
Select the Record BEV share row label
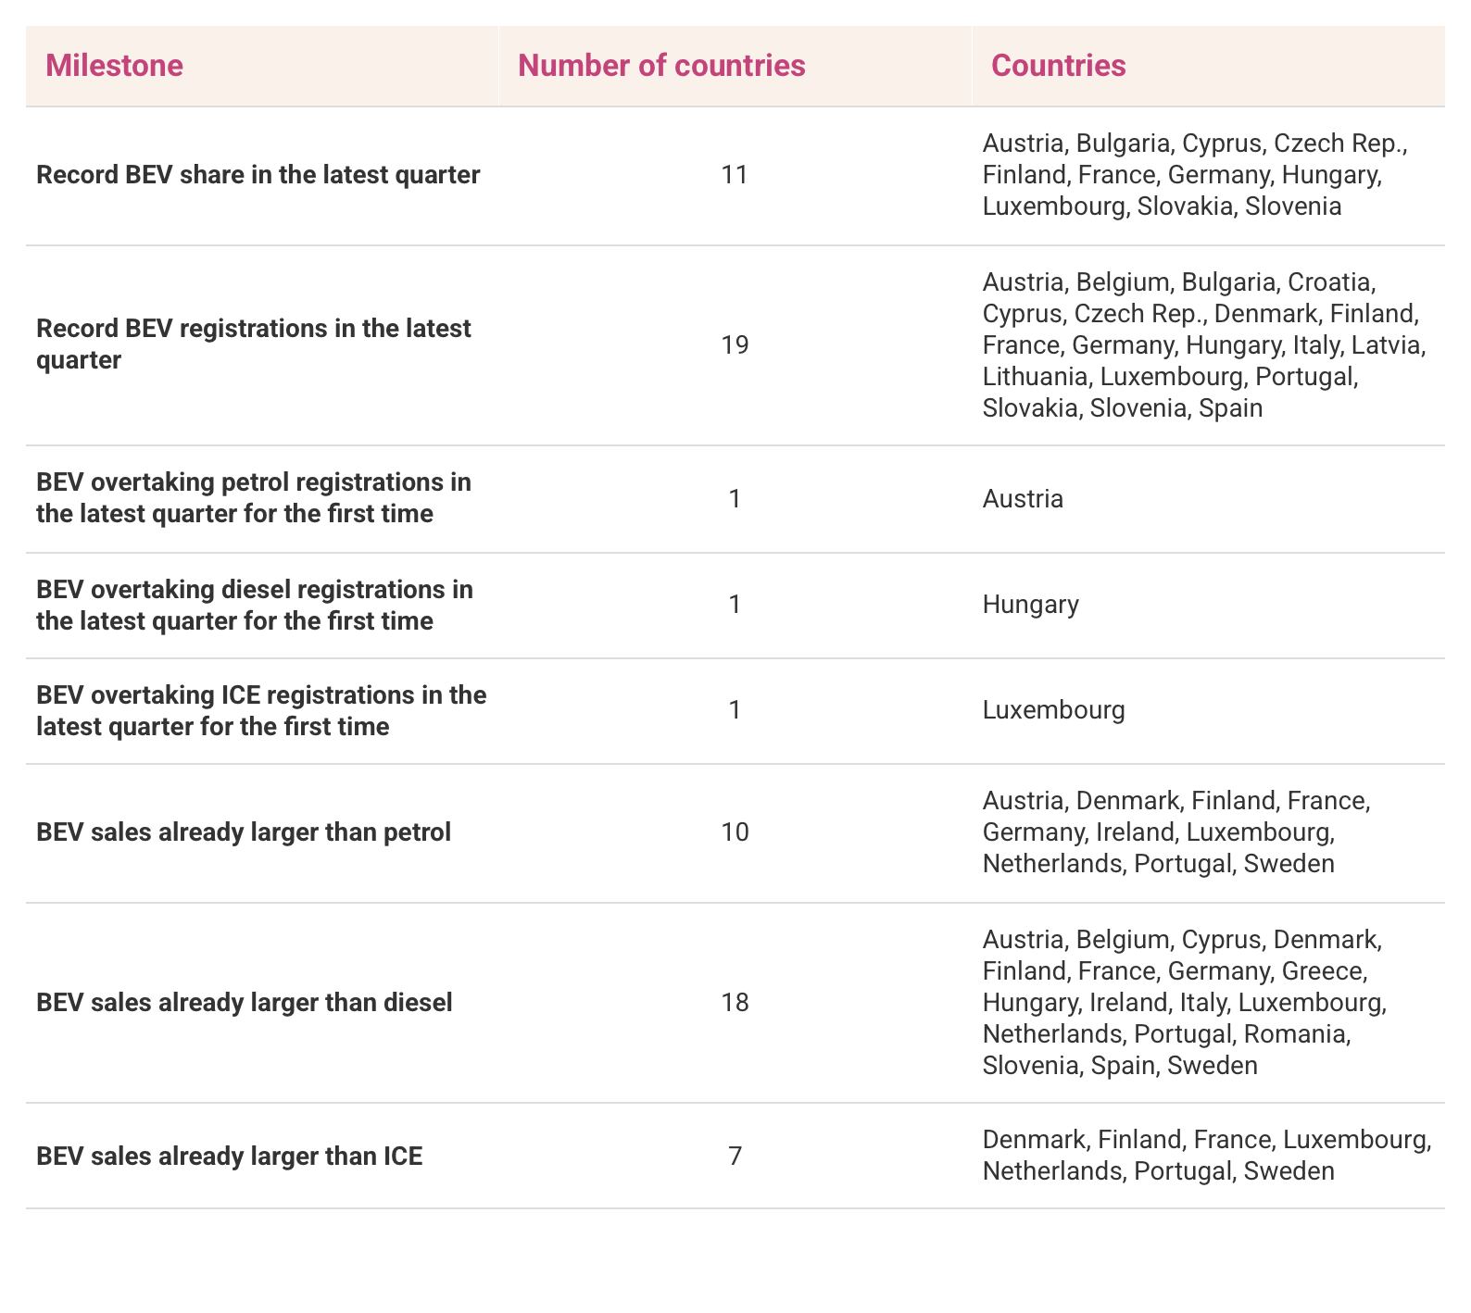258,175
